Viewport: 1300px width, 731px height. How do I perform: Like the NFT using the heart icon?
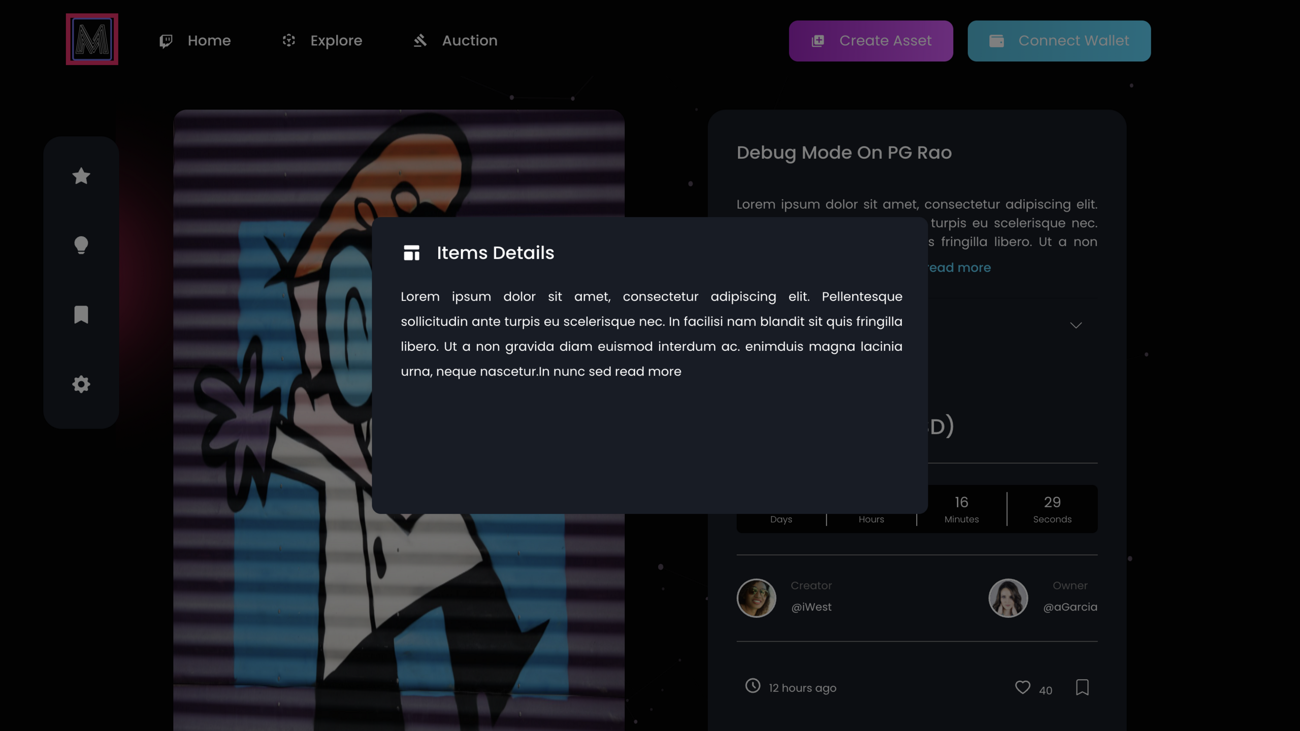tap(1022, 687)
